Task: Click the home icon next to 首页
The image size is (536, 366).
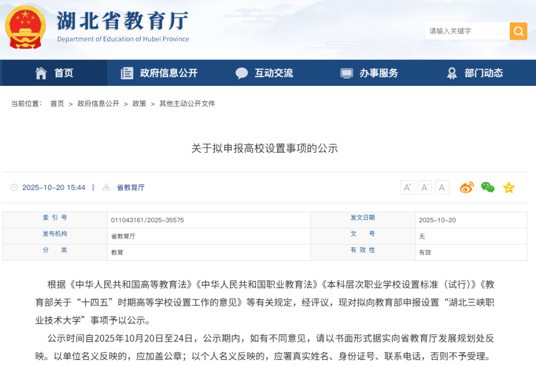Action: (x=42, y=72)
